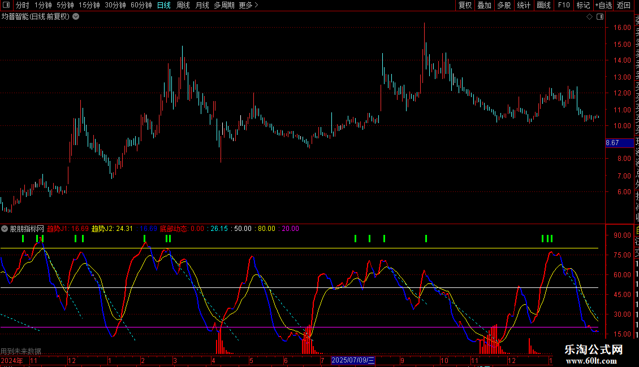
Task: Select the 5分钟 period
Action: coord(65,5)
